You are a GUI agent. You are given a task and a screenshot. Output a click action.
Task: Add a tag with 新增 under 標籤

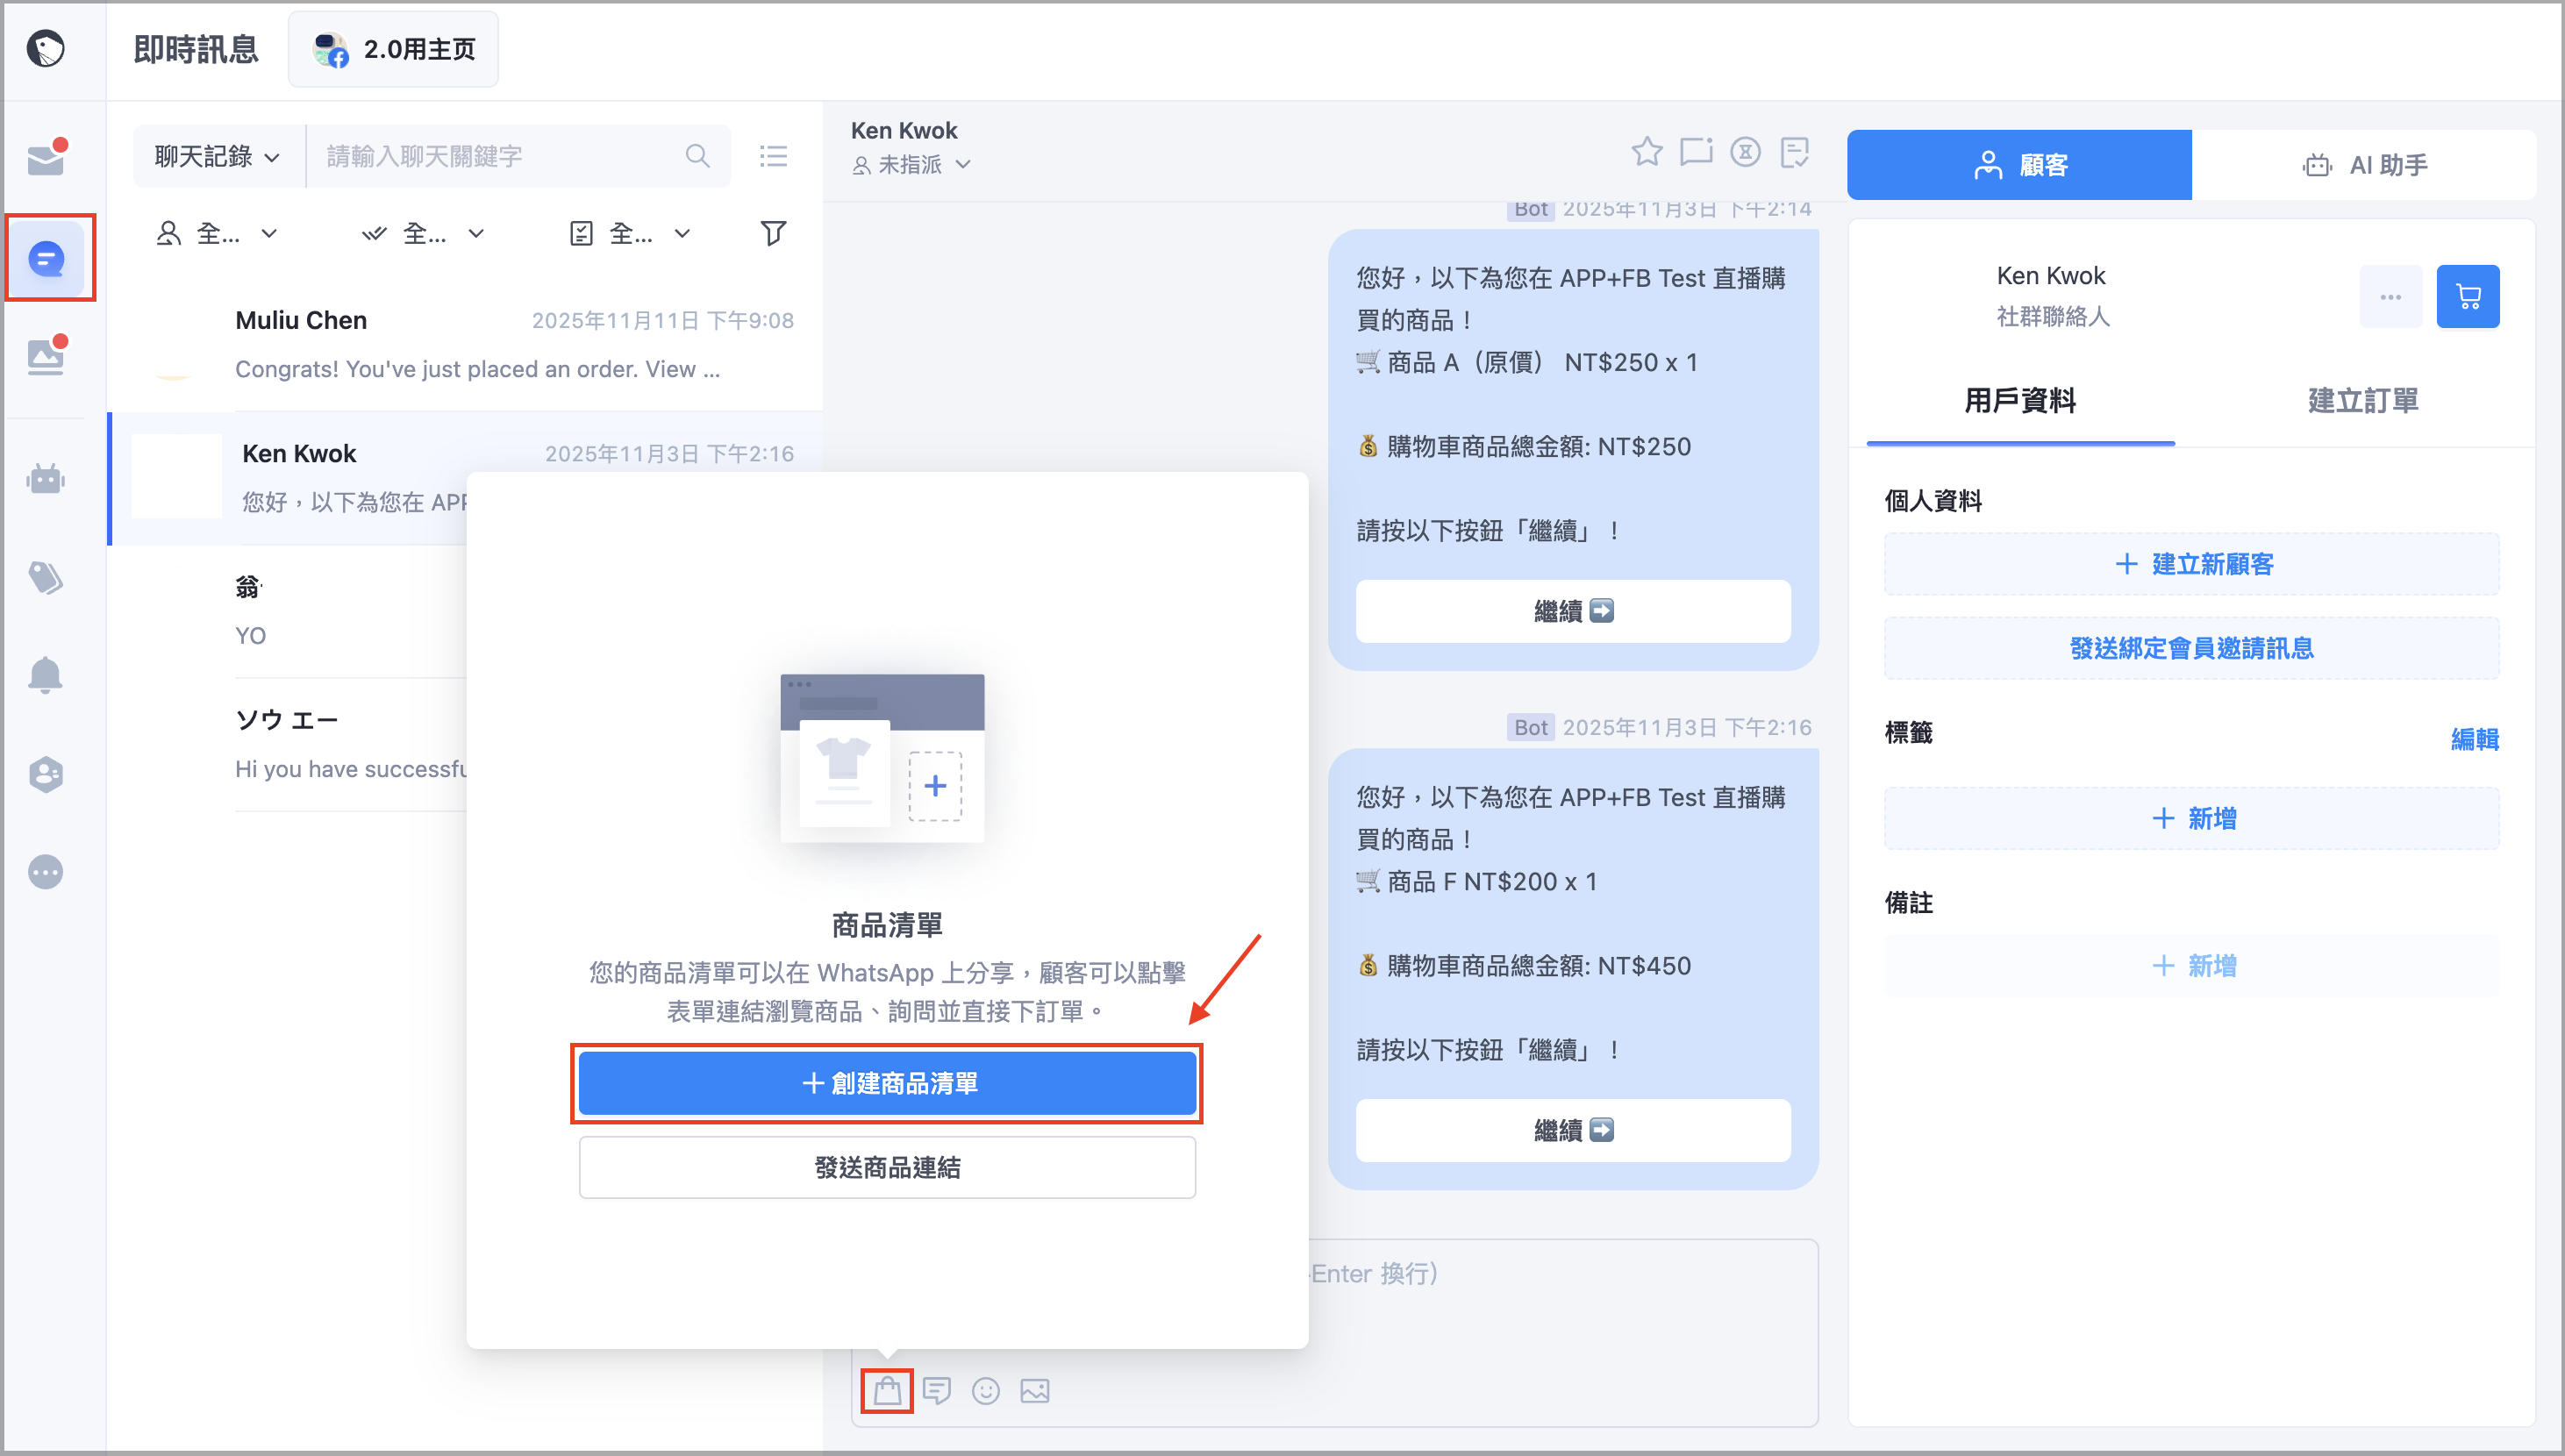tap(2192, 818)
